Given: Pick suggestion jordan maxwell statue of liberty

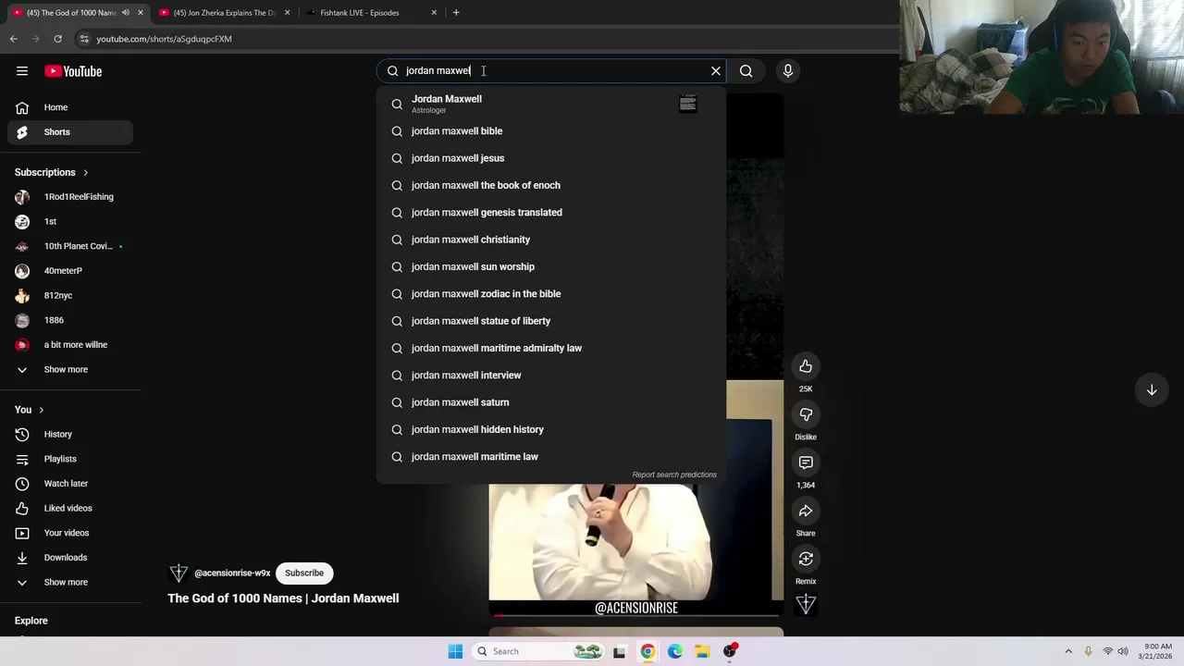Looking at the screenshot, I should tap(550, 321).
